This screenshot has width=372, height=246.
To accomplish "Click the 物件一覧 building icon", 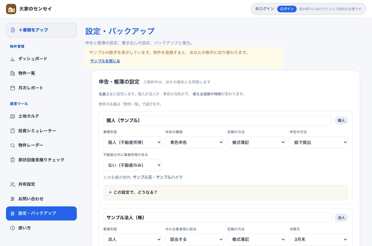I will 13,73.
